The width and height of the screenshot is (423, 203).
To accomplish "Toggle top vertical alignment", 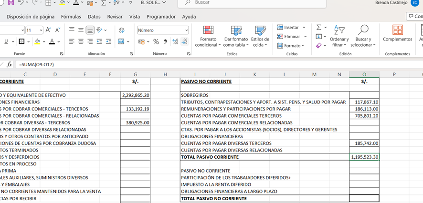I will pyautogui.click(x=72, y=30).
